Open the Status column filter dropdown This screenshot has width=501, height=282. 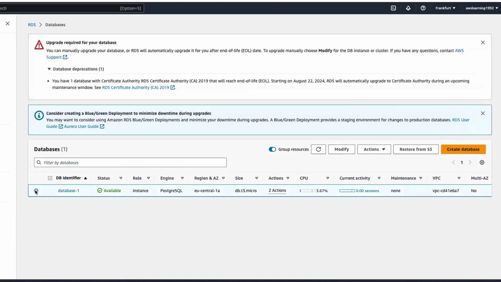[121, 178]
